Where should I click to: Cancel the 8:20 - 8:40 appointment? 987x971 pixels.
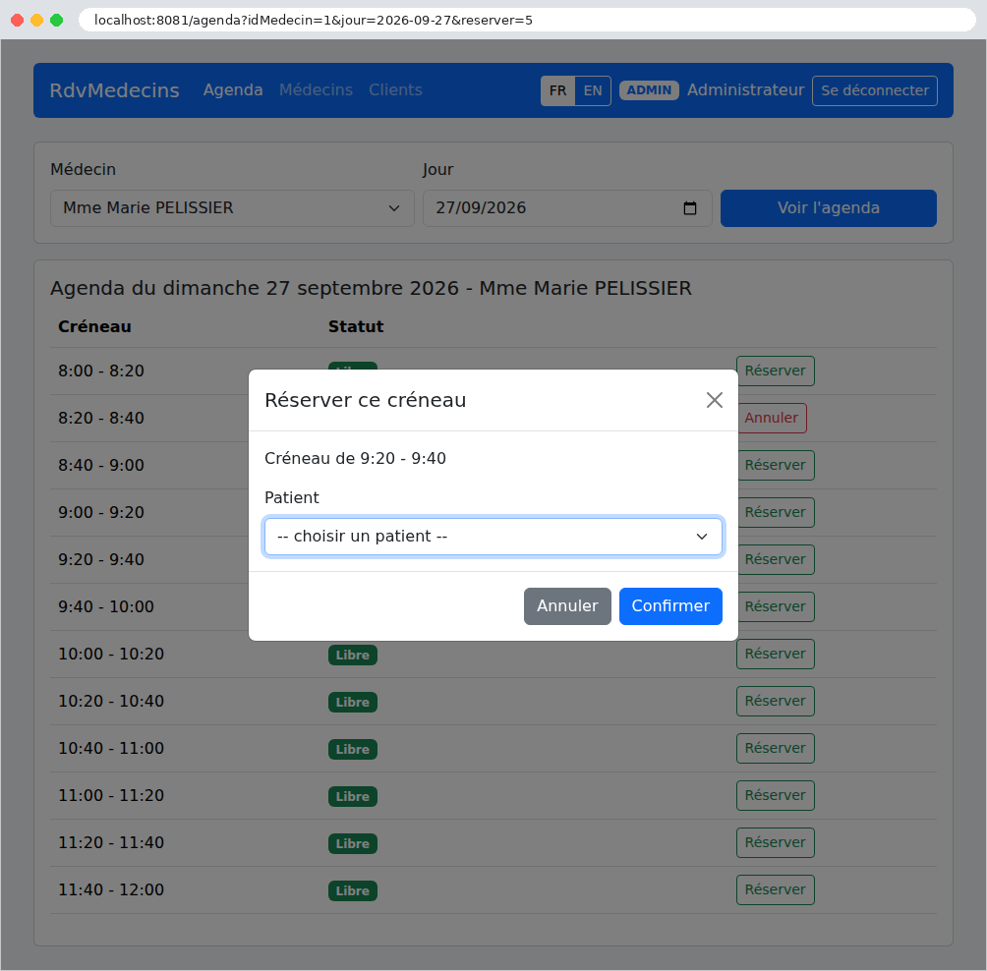click(771, 418)
